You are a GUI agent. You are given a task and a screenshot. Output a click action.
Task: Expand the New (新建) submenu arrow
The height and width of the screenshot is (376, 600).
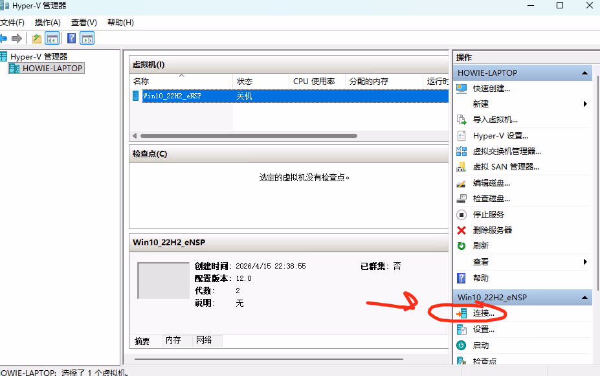[585, 104]
